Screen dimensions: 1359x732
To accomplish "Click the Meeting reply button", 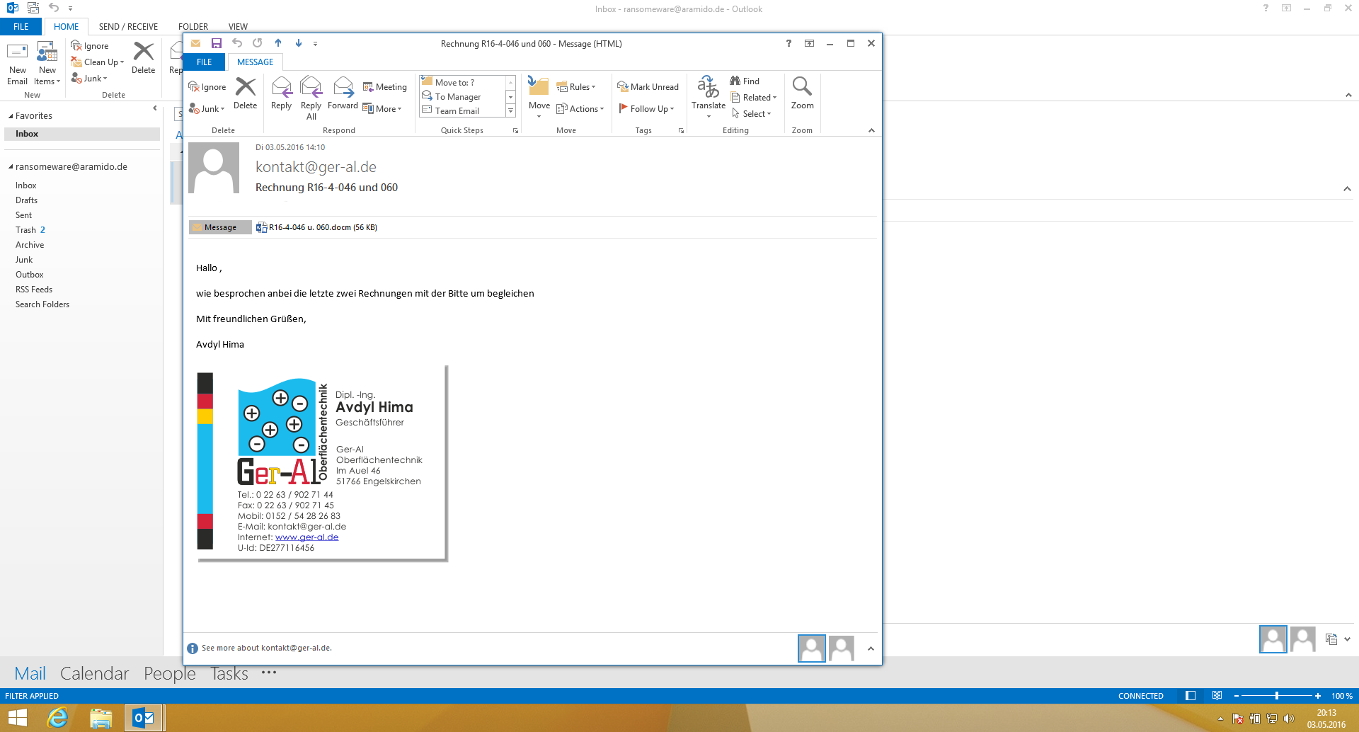I will [384, 87].
